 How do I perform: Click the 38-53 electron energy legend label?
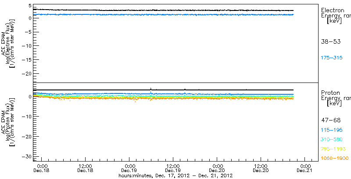pyautogui.click(x=331, y=41)
